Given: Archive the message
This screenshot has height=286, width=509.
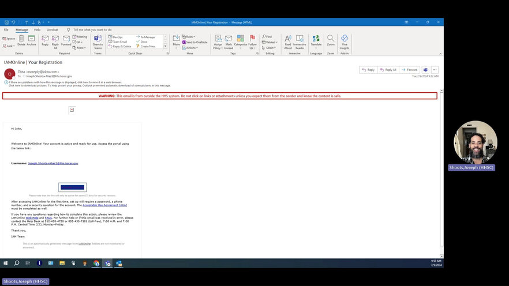Looking at the screenshot, I should (31, 41).
